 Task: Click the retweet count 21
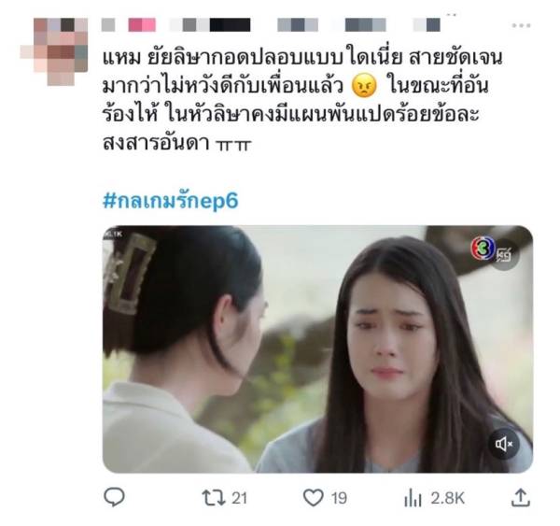coord(239,498)
